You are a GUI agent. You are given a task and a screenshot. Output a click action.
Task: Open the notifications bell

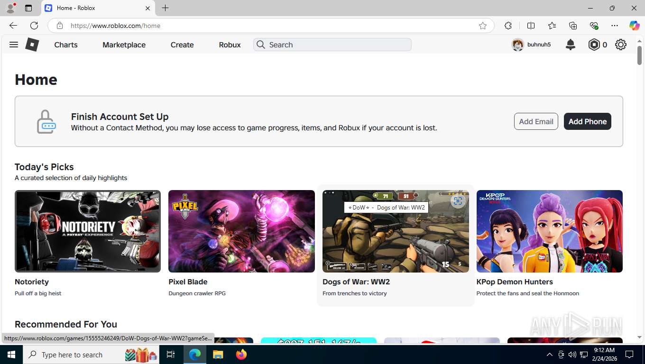pos(571,45)
